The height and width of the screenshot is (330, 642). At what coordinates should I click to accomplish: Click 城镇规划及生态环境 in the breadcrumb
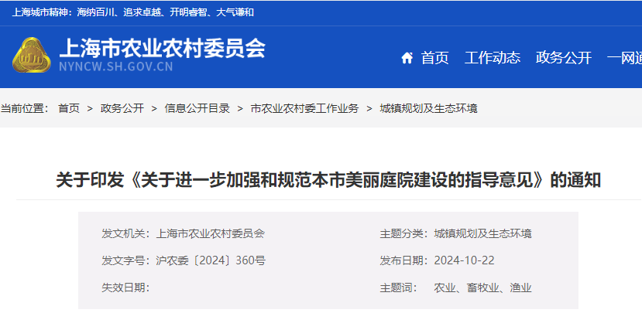click(428, 108)
